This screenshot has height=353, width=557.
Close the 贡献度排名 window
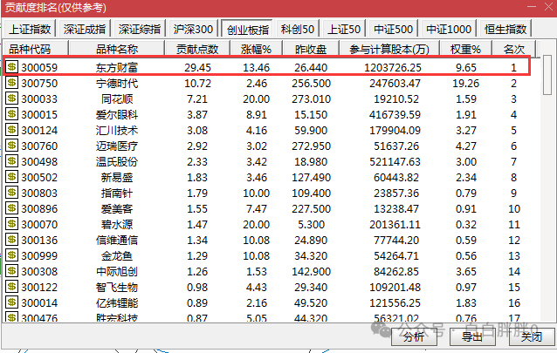(x=548, y=7)
